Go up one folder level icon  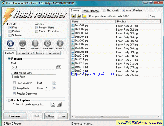pos(79,16)
